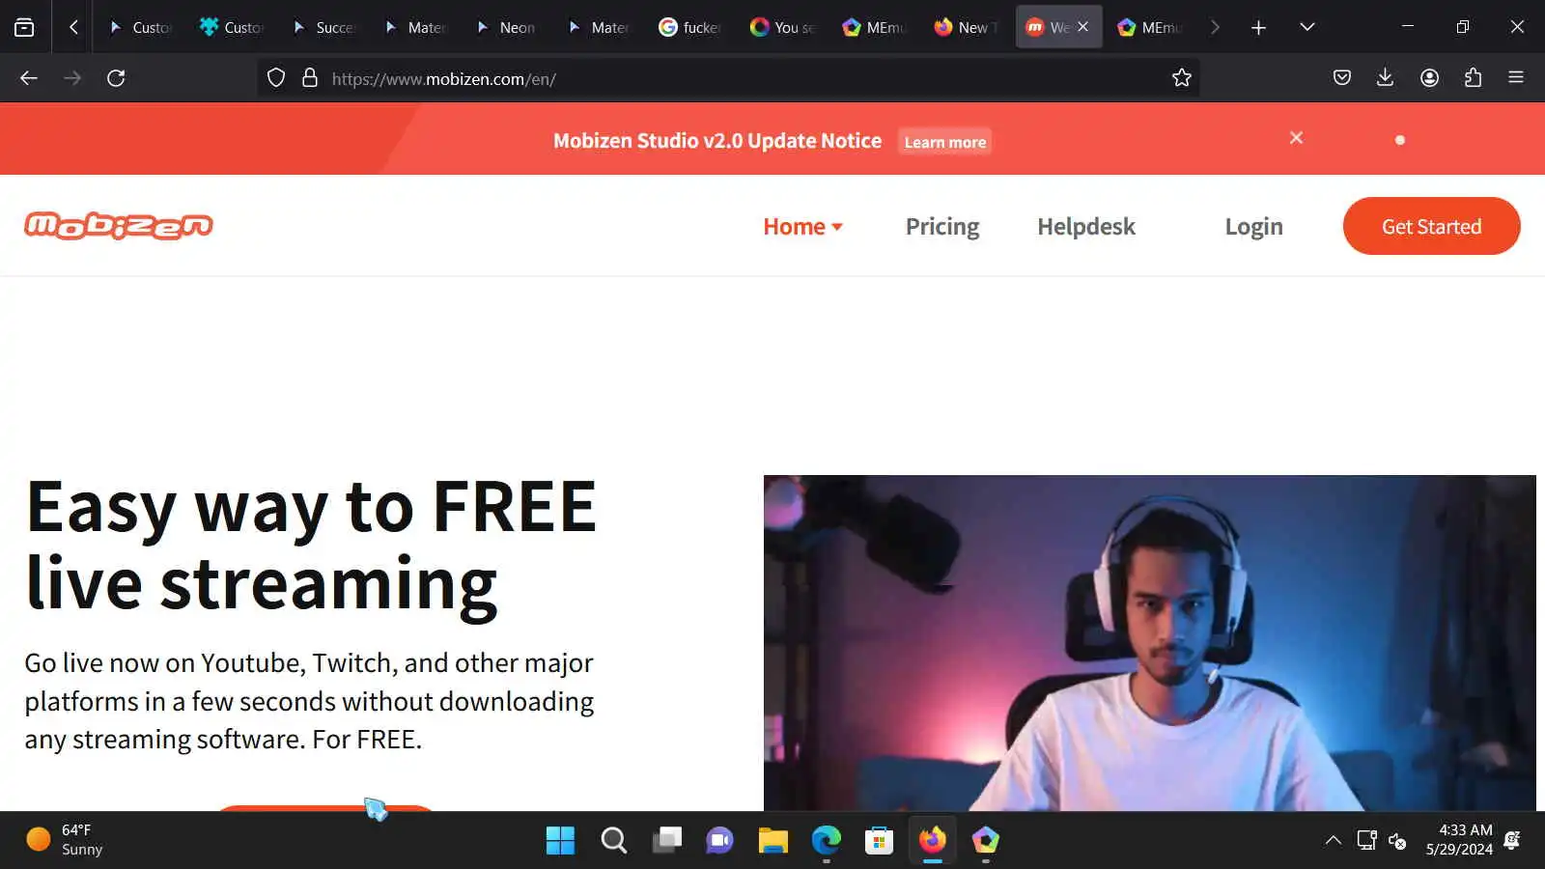Click the Get Started button
Screen dimensions: 1545x869
(1431, 226)
